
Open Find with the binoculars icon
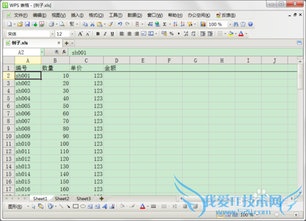pyautogui.click(x=236, y=24)
